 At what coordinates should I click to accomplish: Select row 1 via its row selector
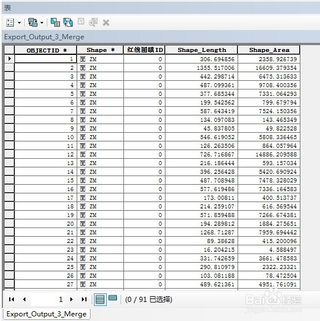coord(9,59)
